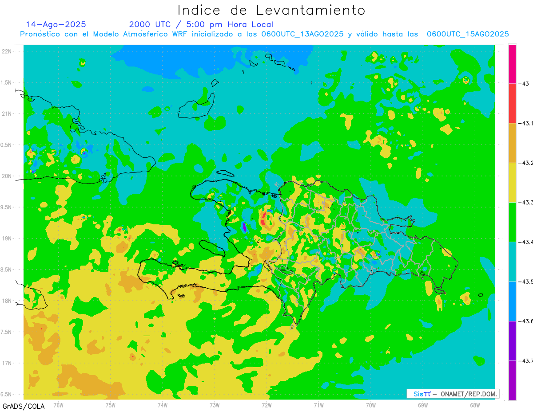Viewport: 533px width, 411px height.
Task: Click the "-43" color bar value
Action: pyautogui.click(x=523, y=84)
